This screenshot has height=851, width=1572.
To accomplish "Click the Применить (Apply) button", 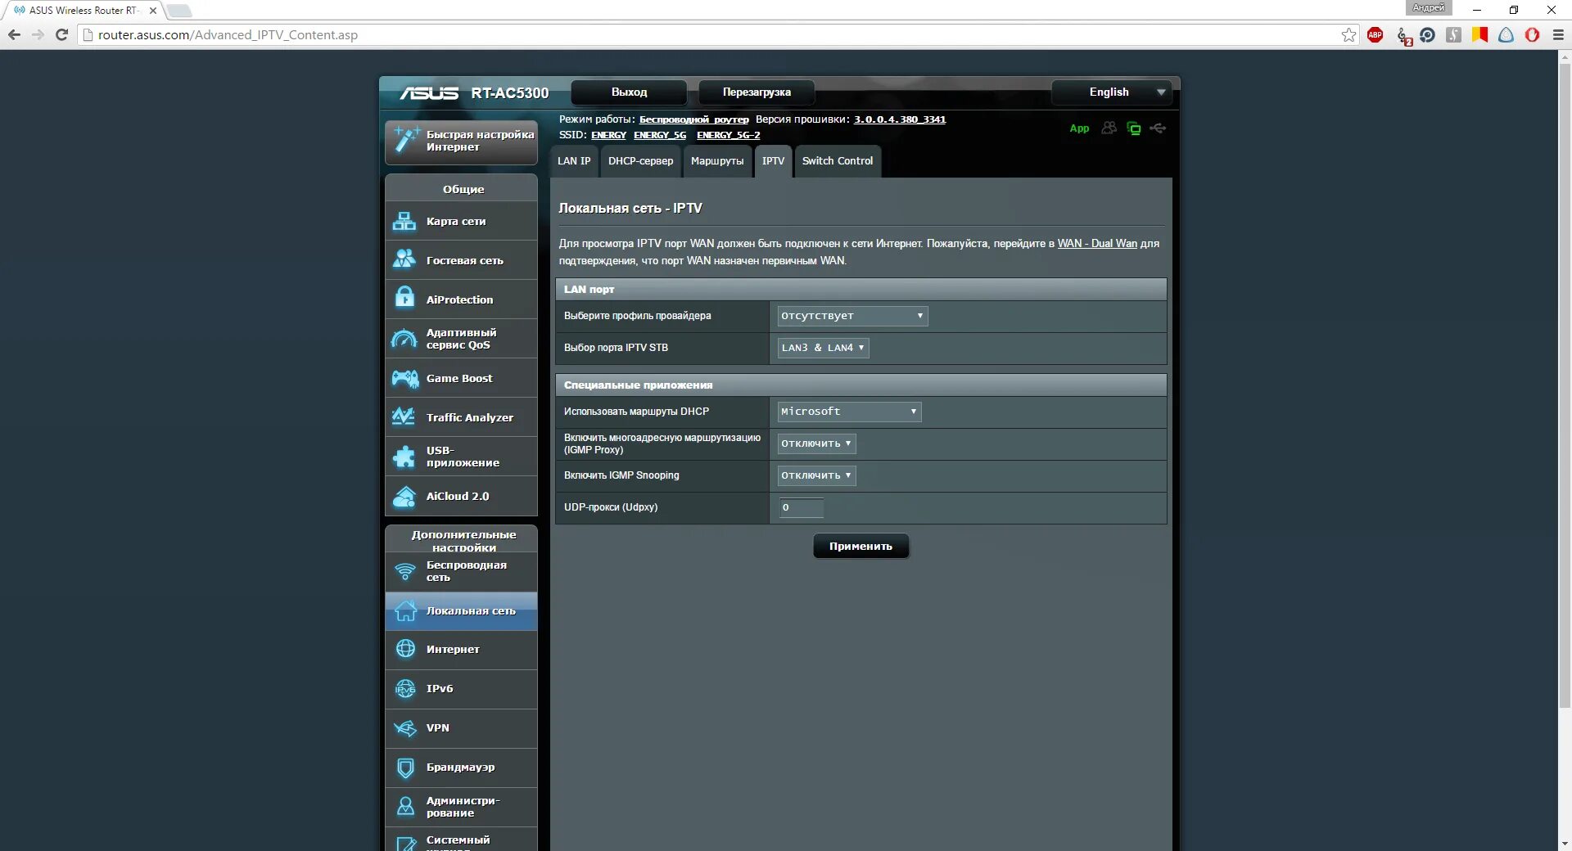I will (x=861, y=547).
